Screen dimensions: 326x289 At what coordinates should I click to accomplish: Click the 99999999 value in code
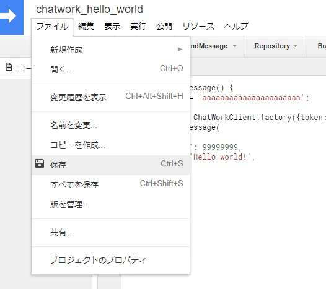(220, 147)
